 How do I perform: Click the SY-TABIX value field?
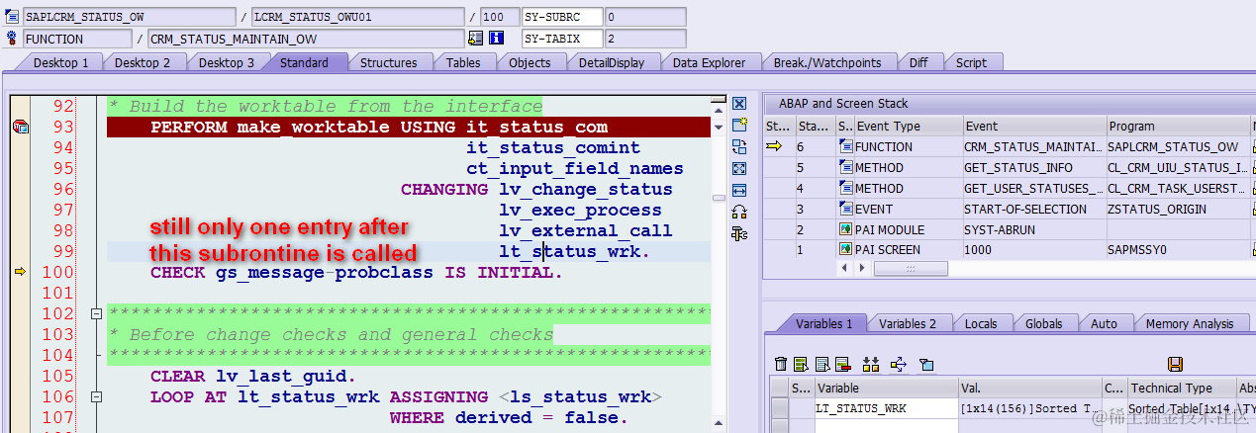point(644,39)
